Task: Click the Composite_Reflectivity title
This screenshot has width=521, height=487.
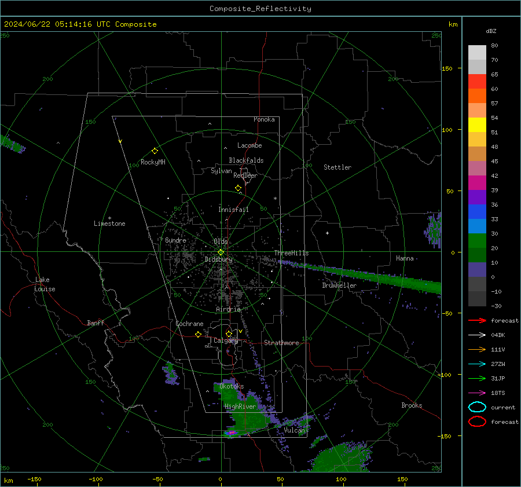Action: (260, 9)
